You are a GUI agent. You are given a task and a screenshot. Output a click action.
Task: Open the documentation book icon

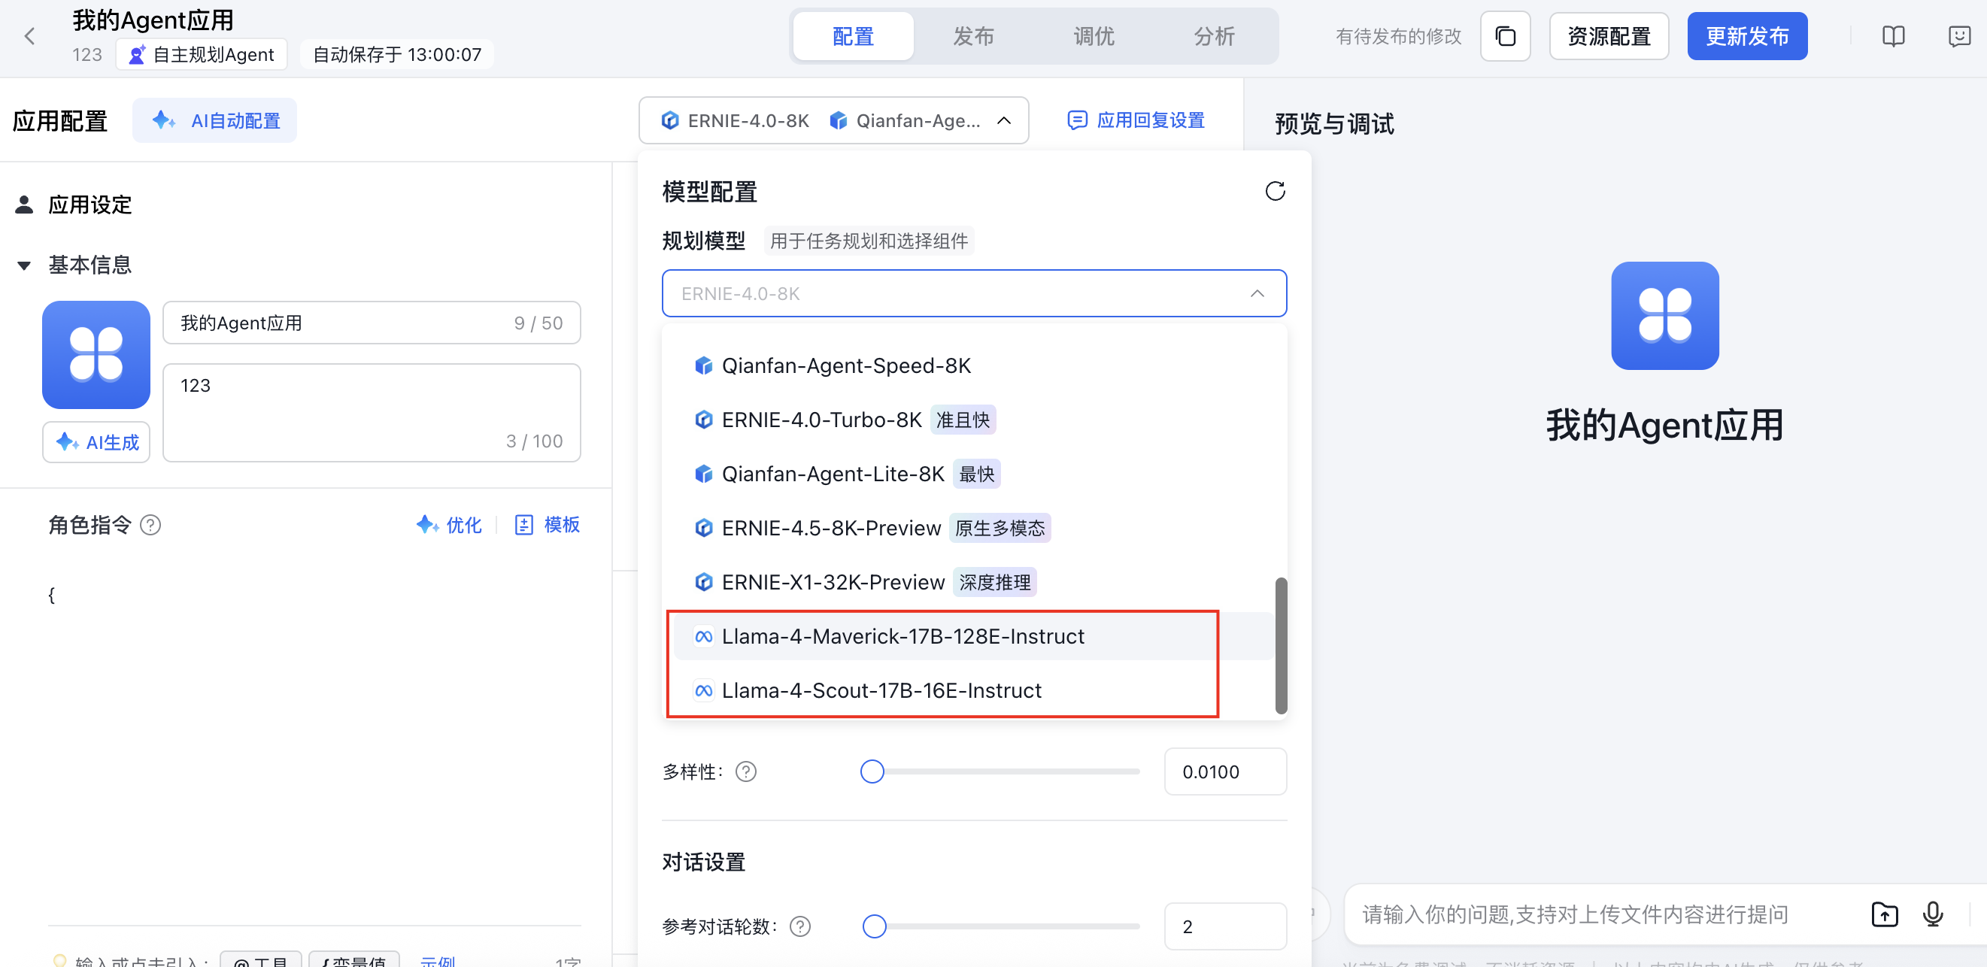1893,36
